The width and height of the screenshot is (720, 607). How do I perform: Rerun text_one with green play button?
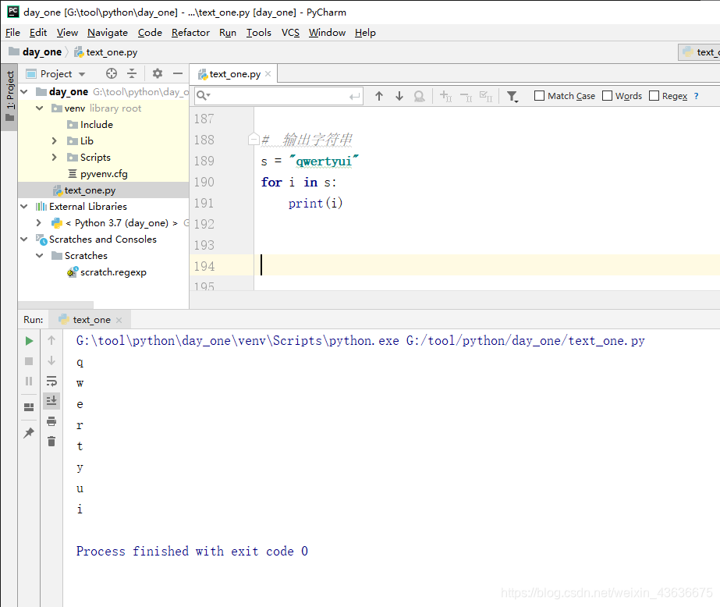pyautogui.click(x=29, y=341)
